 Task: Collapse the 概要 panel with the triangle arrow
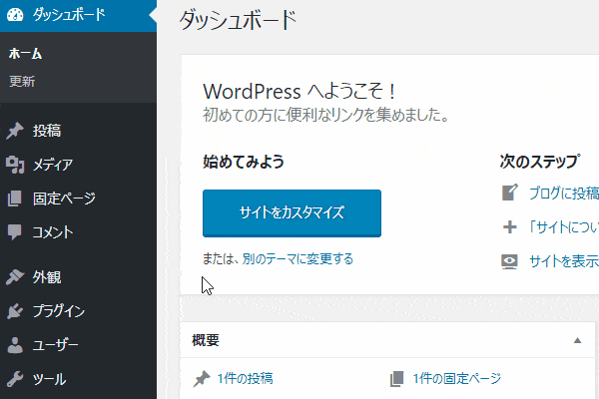pos(578,340)
